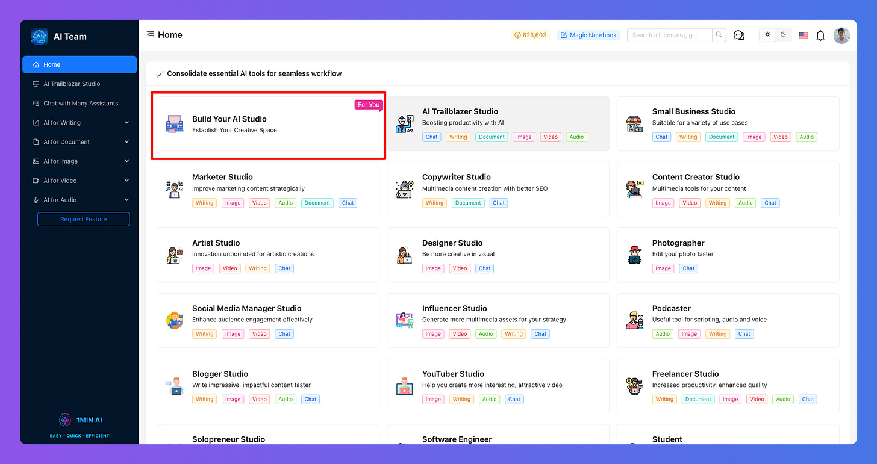This screenshot has width=877, height=464.
Task: Select Video tag in Content Creator Studio card
Action: point(690,203)
